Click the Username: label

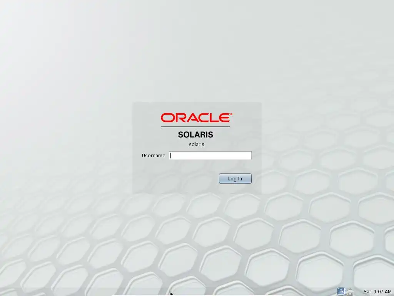[154, 156]
